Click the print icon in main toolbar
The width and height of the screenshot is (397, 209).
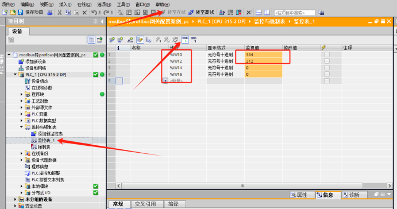[x=50, y=13]
